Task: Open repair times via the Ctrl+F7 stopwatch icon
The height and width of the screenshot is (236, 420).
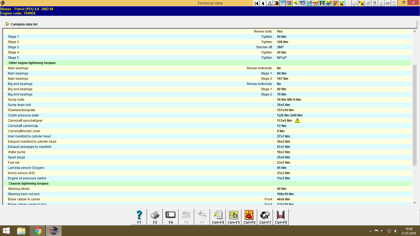Action: 265,217
